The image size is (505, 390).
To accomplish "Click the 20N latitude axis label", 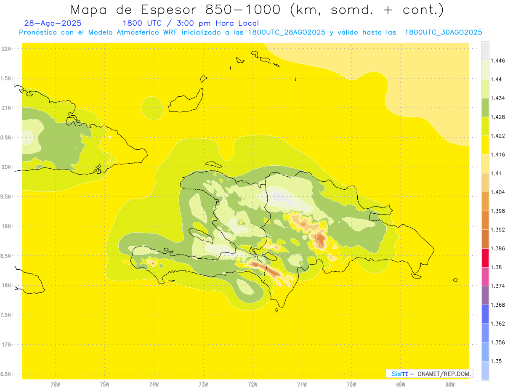I will 7,167.
